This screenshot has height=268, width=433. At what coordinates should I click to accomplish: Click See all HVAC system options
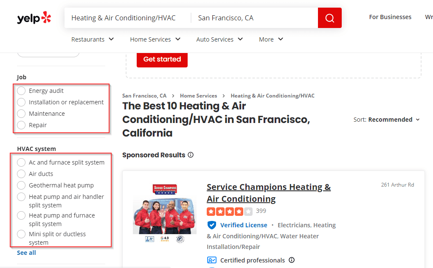pyautogui.click(x=26, y=253)
